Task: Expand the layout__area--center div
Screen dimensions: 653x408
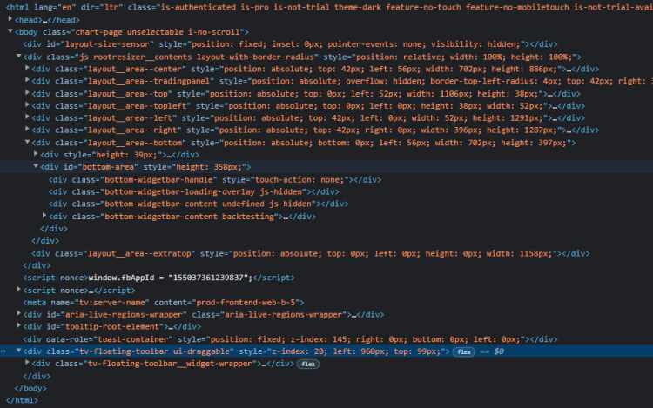Action: [27, 68]
